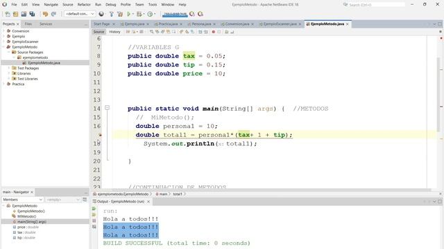Click the New File toolbar icon

(x=8, y=14)
